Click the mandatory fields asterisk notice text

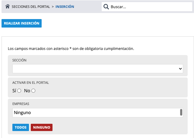tap(71, 48)
